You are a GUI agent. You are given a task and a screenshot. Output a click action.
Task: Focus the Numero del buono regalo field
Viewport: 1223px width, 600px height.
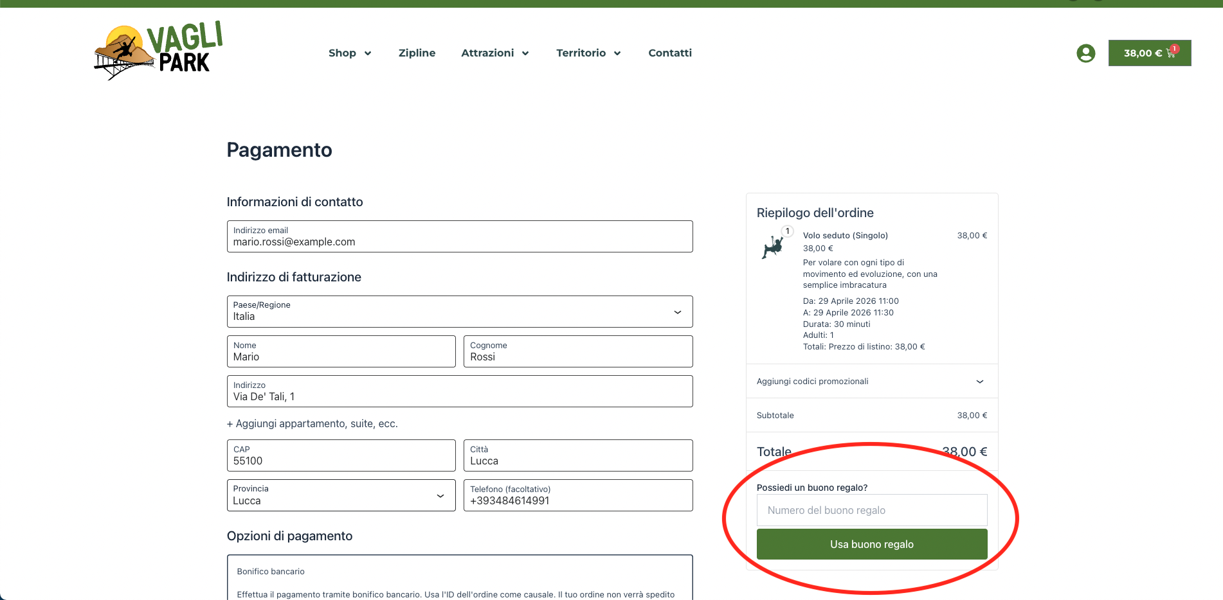[x=872, y=510]
